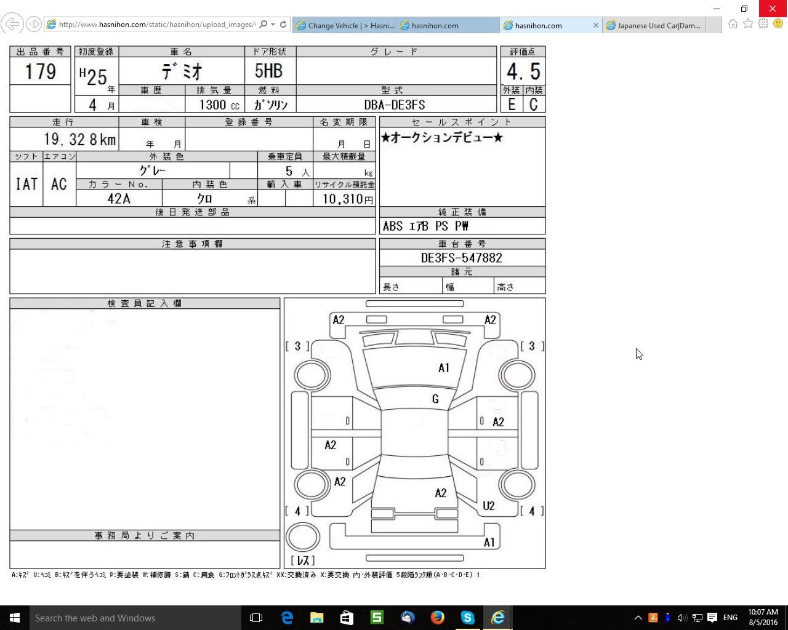Show hidden system tray icons

(638, 618)
